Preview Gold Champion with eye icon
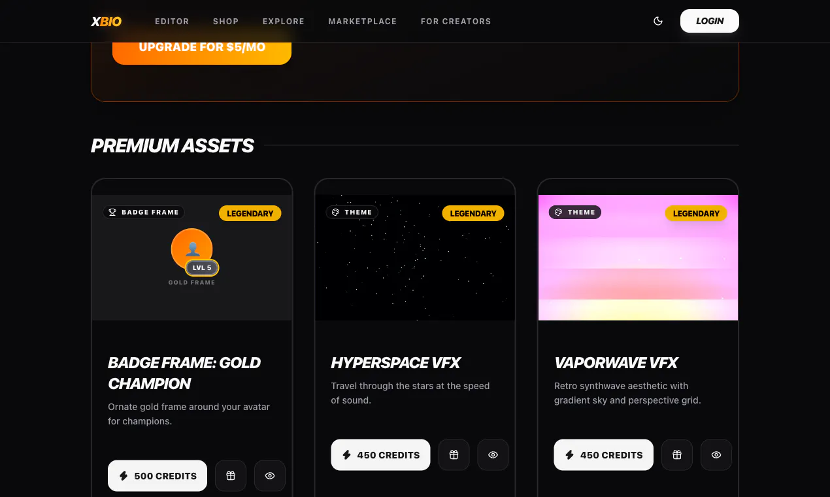Image resolution: width=830 pixels, height=497 pixels. click(x=270, y=476)
